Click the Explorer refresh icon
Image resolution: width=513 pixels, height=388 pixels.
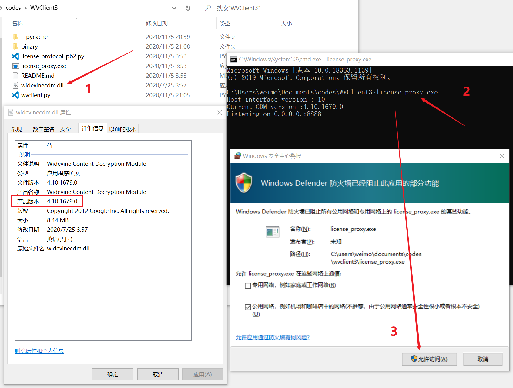click(x=188, y=8)
